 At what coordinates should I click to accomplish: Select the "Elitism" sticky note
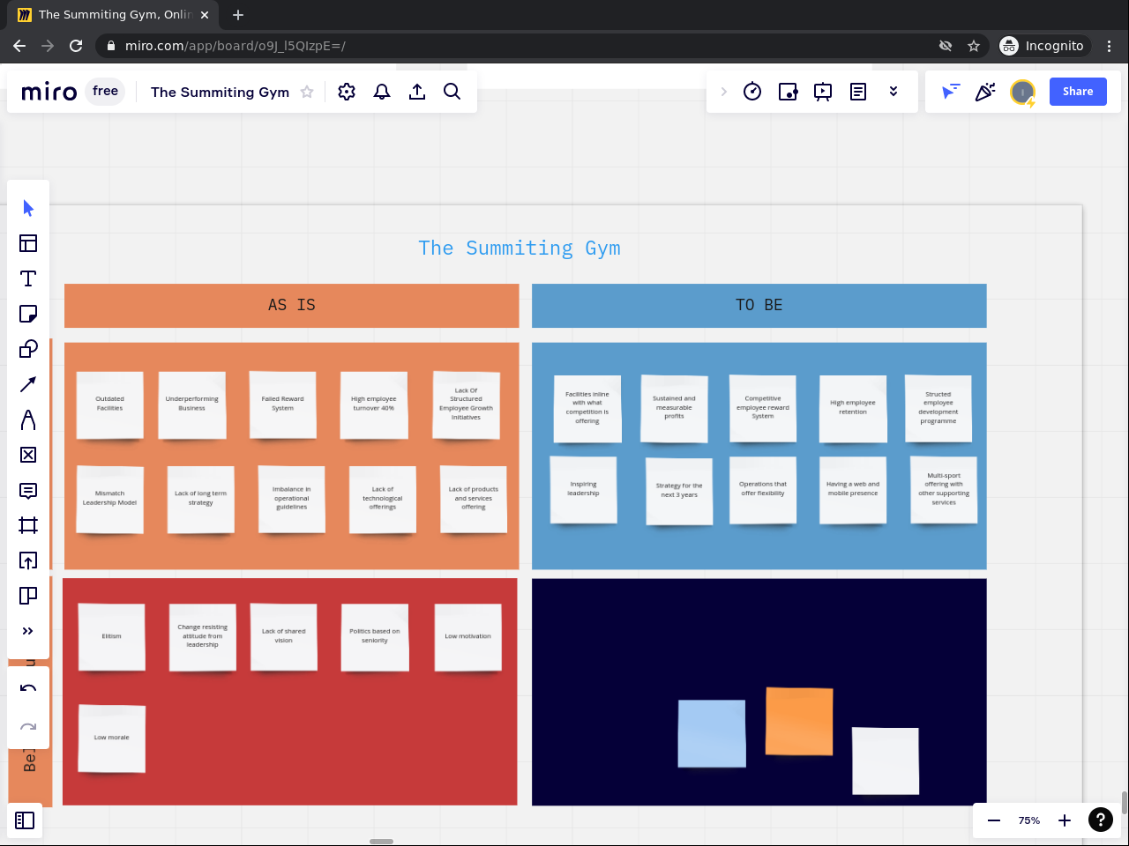[112, 637]
